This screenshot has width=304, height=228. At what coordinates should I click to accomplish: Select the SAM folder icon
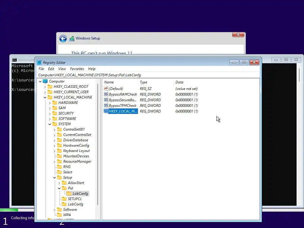point(55,108)
